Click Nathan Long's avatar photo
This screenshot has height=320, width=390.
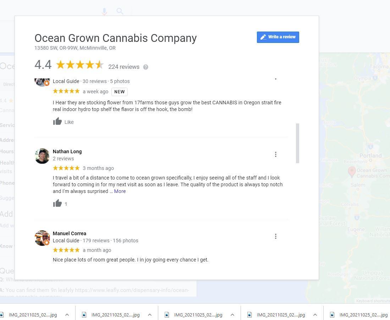[42, 156]
